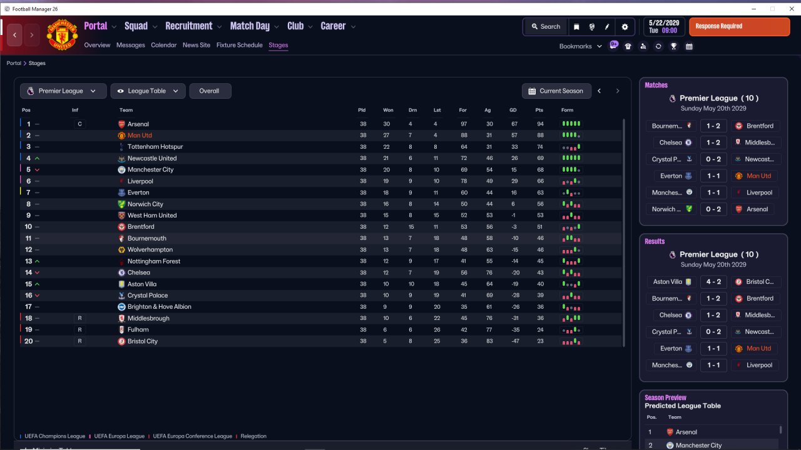Switch to the Messages tab

130,45
